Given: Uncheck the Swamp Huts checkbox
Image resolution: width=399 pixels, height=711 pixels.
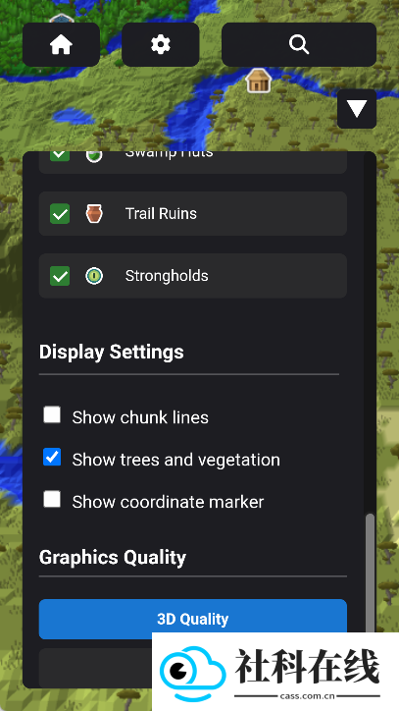Looking at the screenshot, I should [x=60, y=155].
